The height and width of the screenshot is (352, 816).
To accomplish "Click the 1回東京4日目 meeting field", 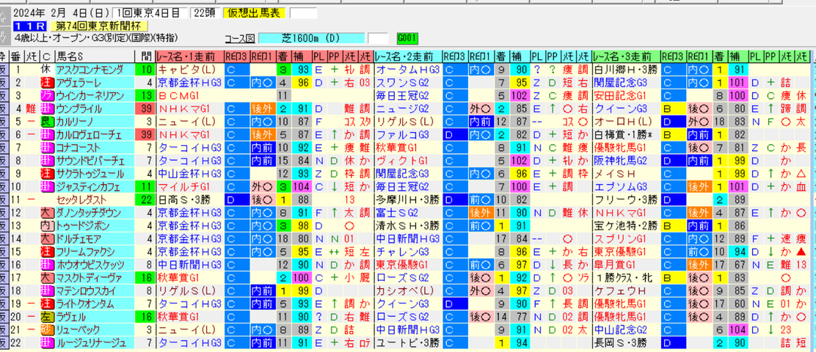I will point(150,12).
